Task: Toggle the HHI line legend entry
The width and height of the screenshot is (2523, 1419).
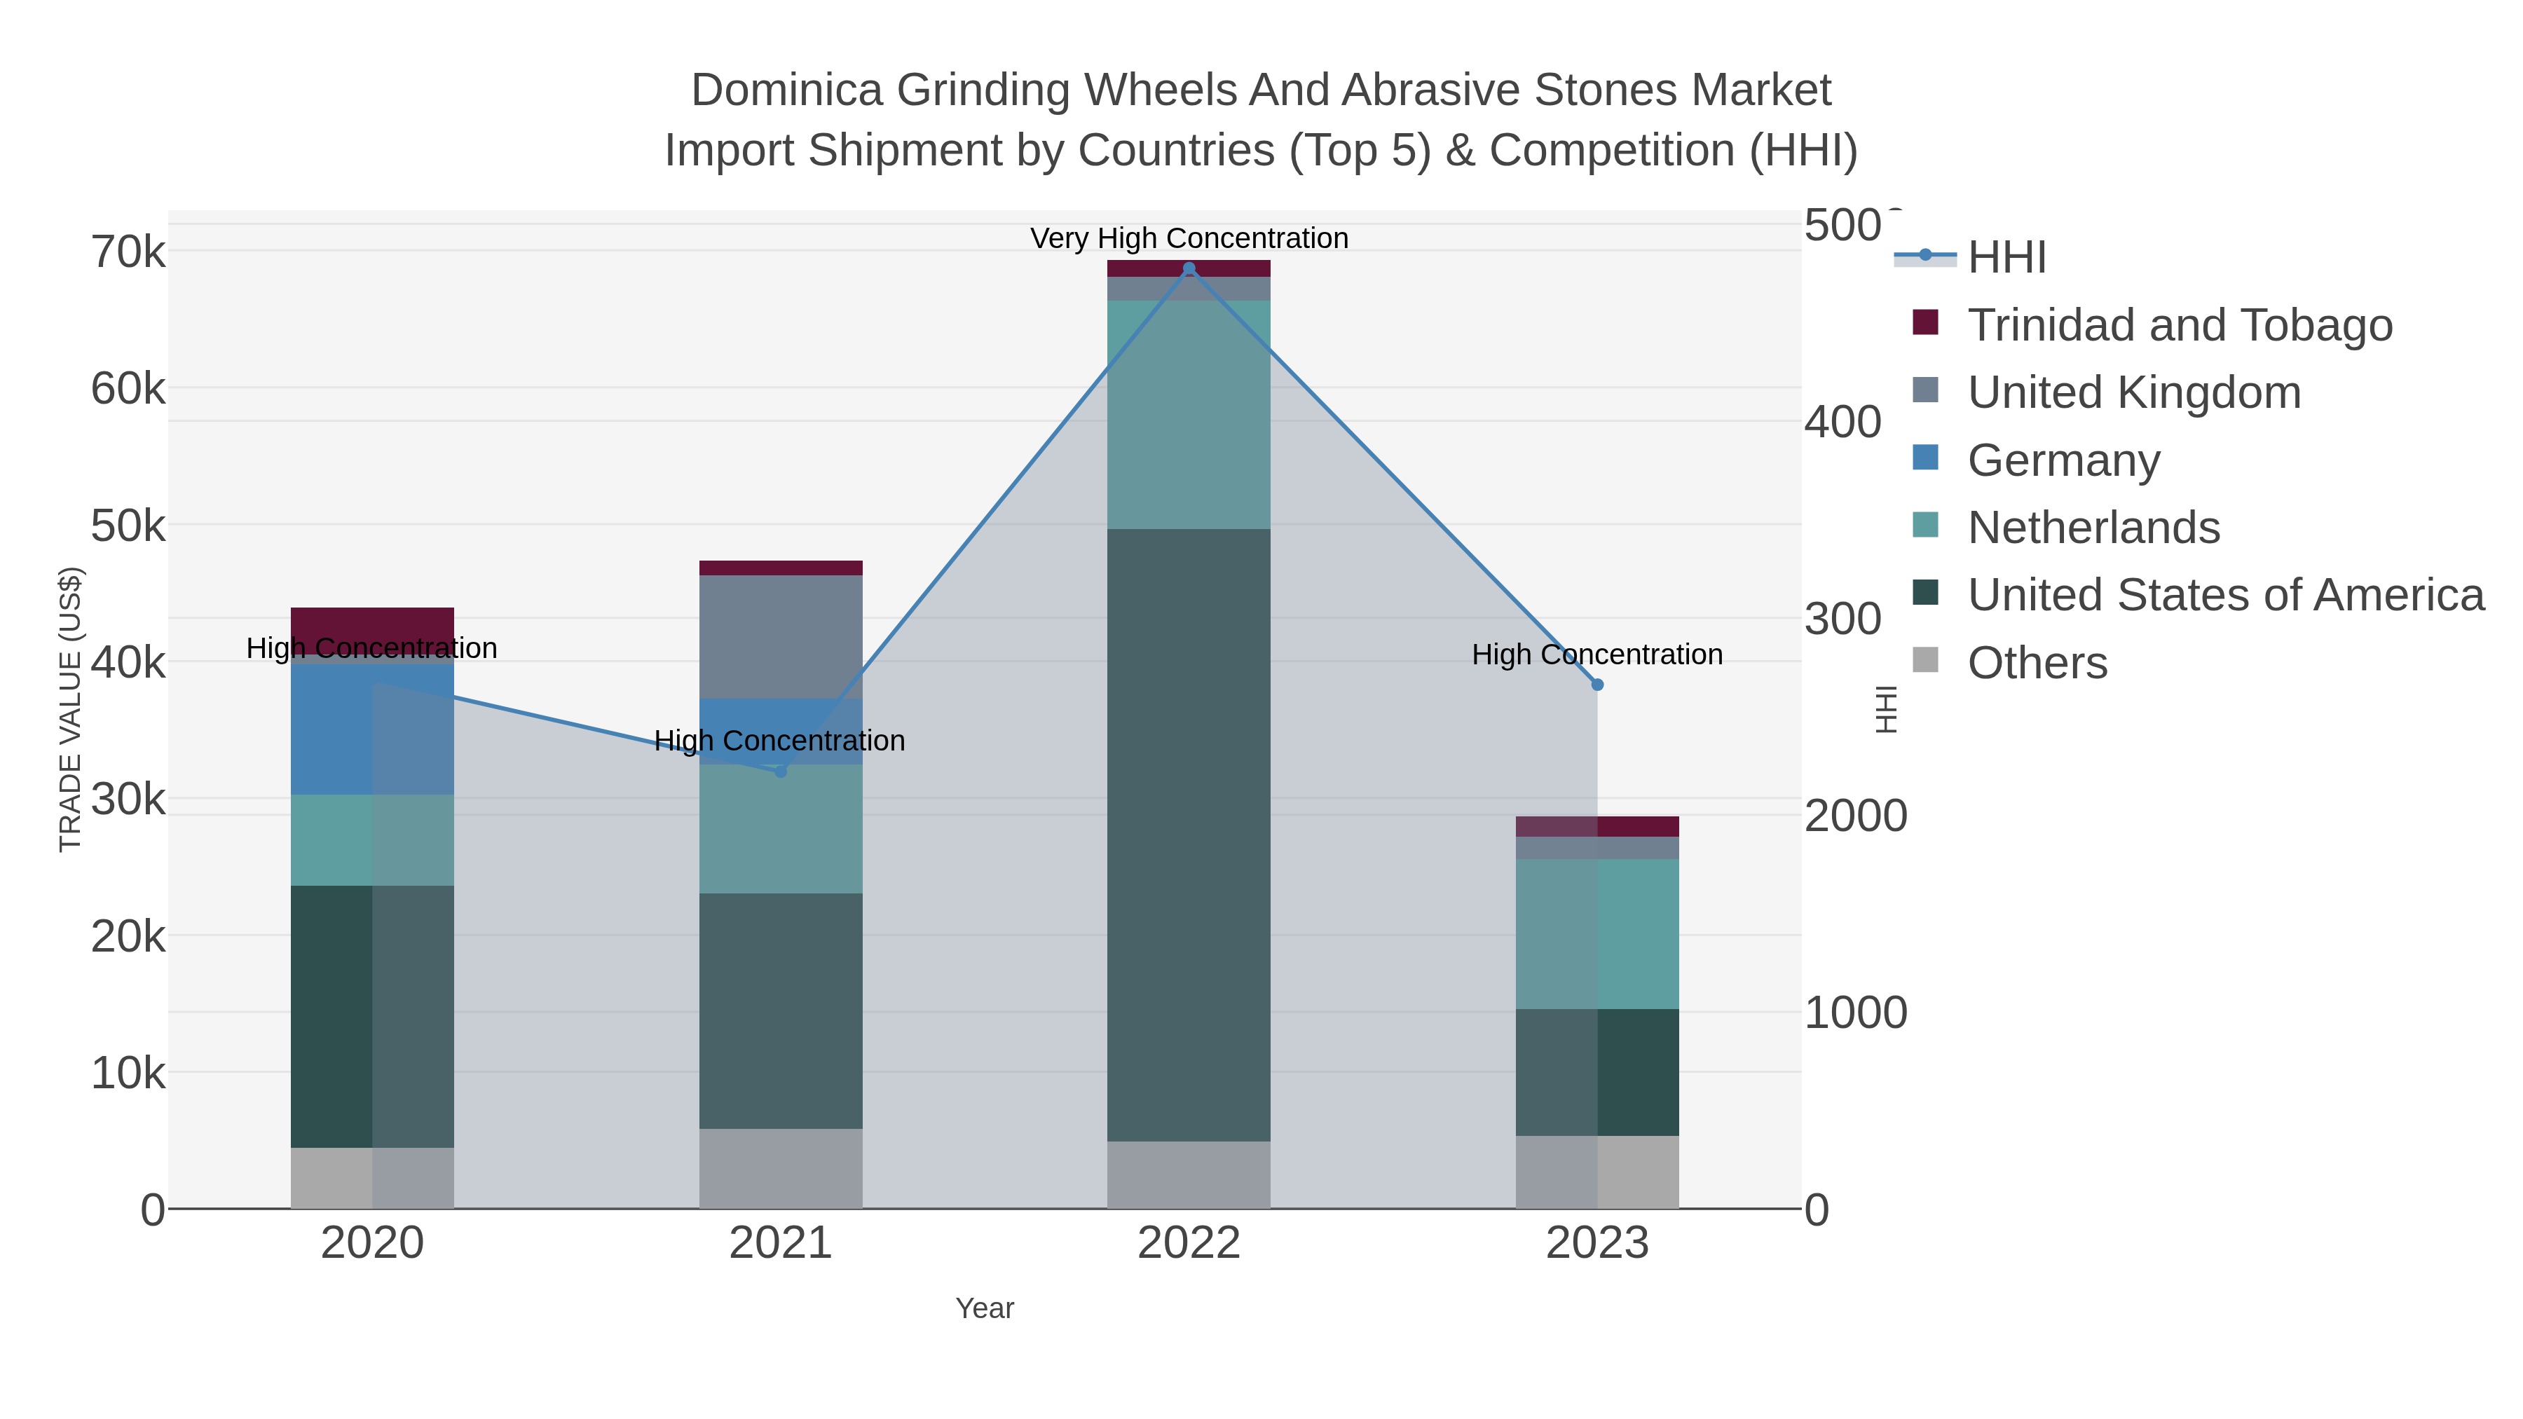Action: pos(1971,256)
